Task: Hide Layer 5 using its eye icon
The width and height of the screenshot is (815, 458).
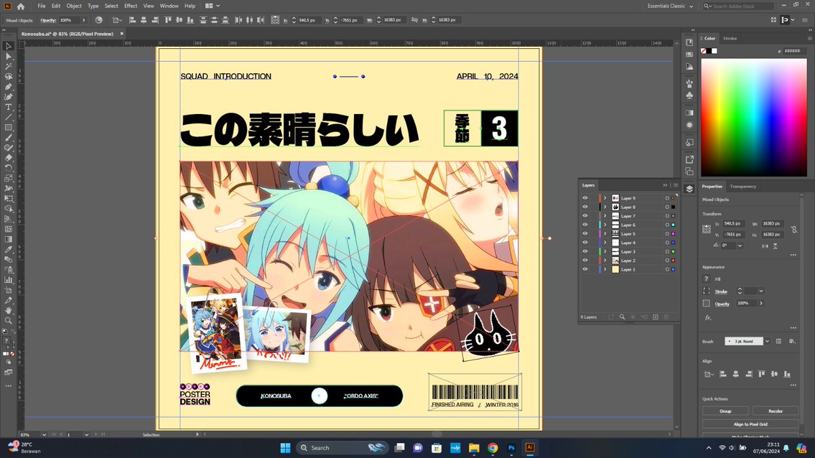Action: tap(585, 233)
